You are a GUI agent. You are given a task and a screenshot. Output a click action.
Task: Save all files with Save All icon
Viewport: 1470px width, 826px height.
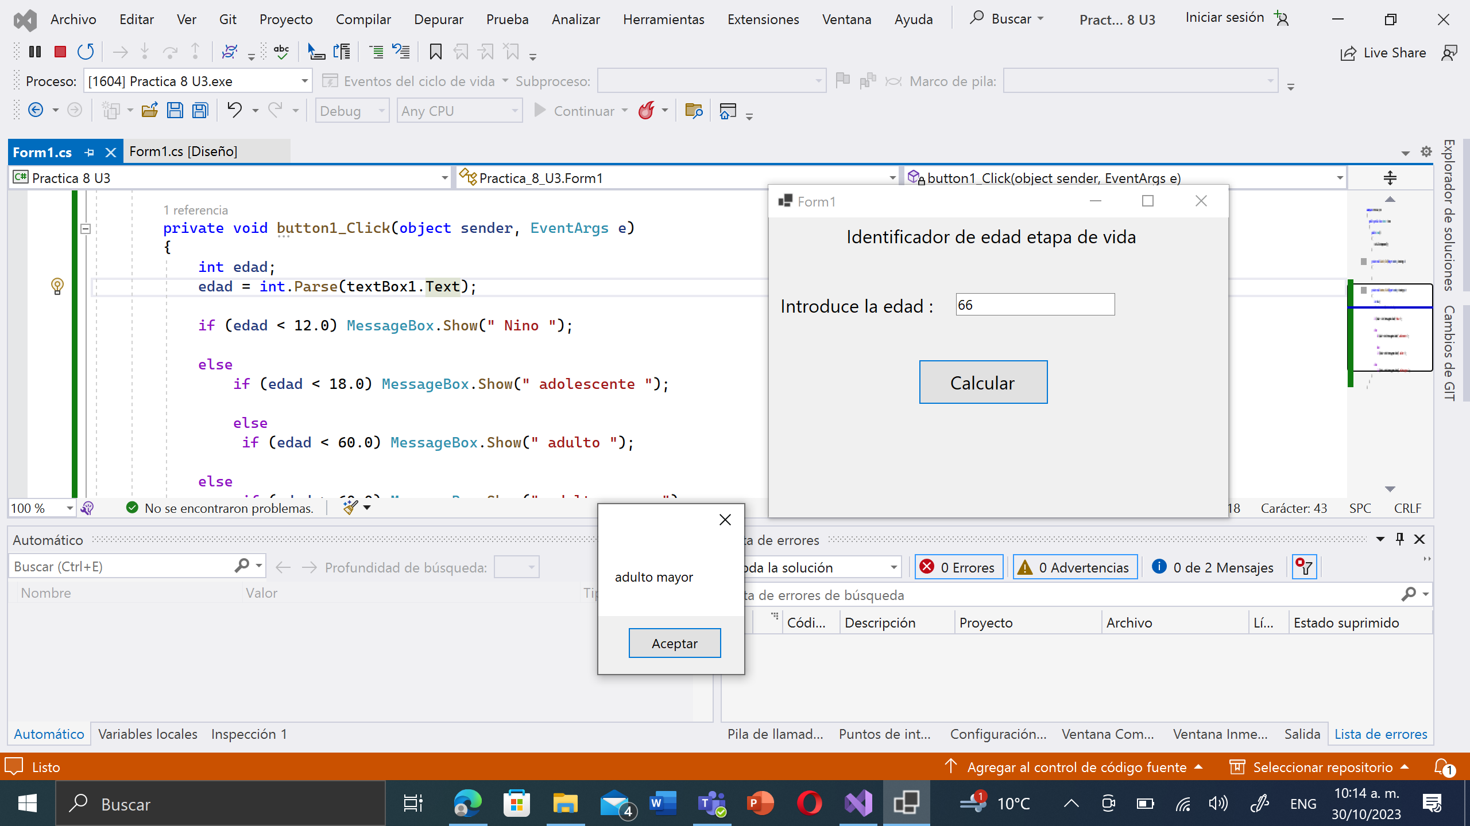(200, 110)
